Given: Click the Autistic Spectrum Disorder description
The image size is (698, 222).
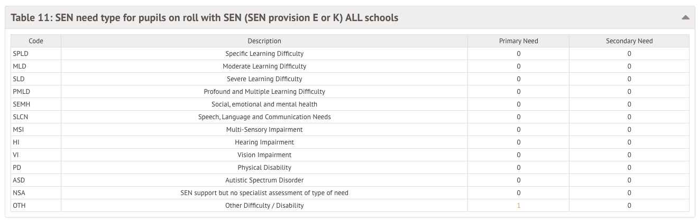Looking at the screenshot, I should (x=264, y=180).
